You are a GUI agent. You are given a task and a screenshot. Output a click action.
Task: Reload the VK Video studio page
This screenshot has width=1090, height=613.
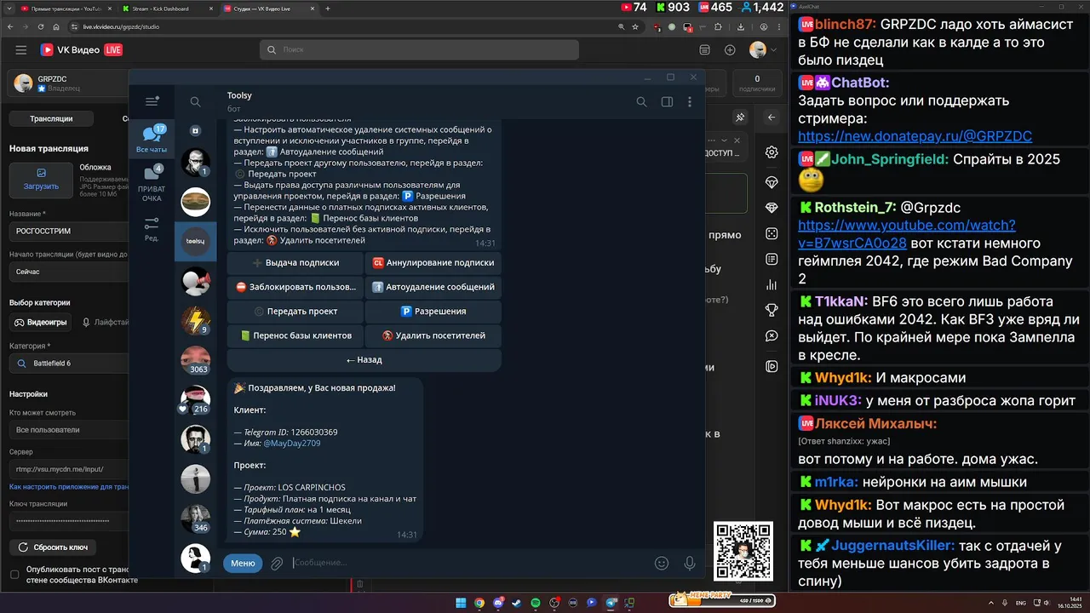point(42,26)
